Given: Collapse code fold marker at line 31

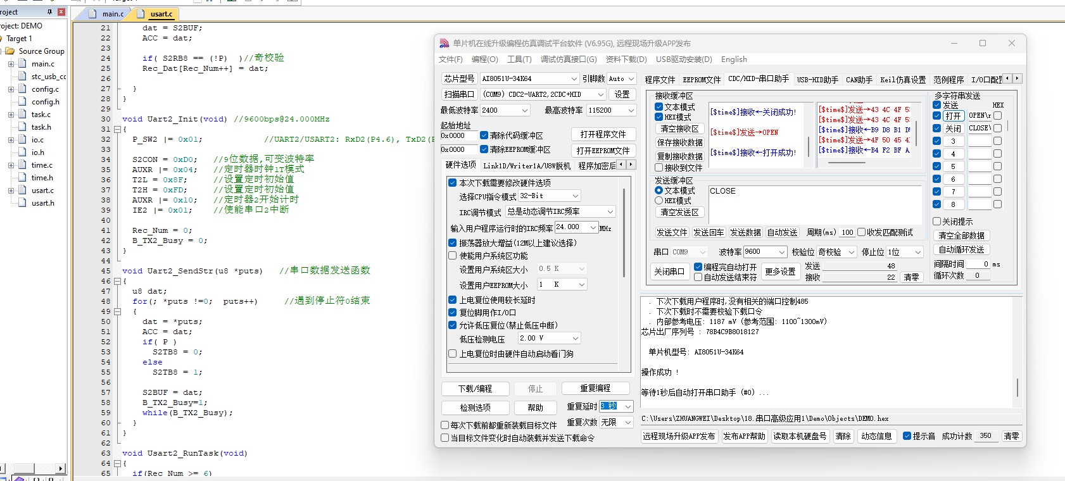Looking at the screenshot, I should pyautogui.click(x=117, y=129).
